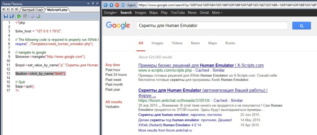
Task: Open Скрипты для Human Emulator forum result
Action: pos(203,93)
